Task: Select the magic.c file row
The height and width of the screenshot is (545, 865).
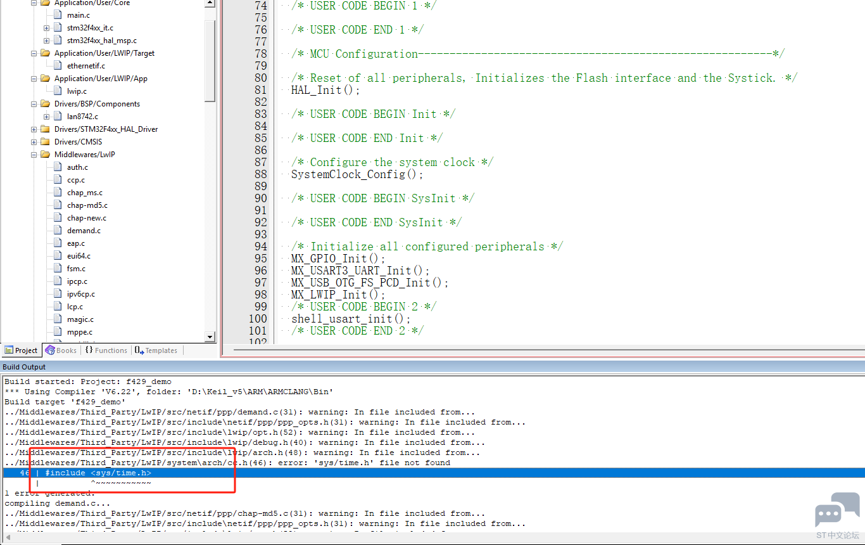Action: pyautogui.click(x=80, y=319)
